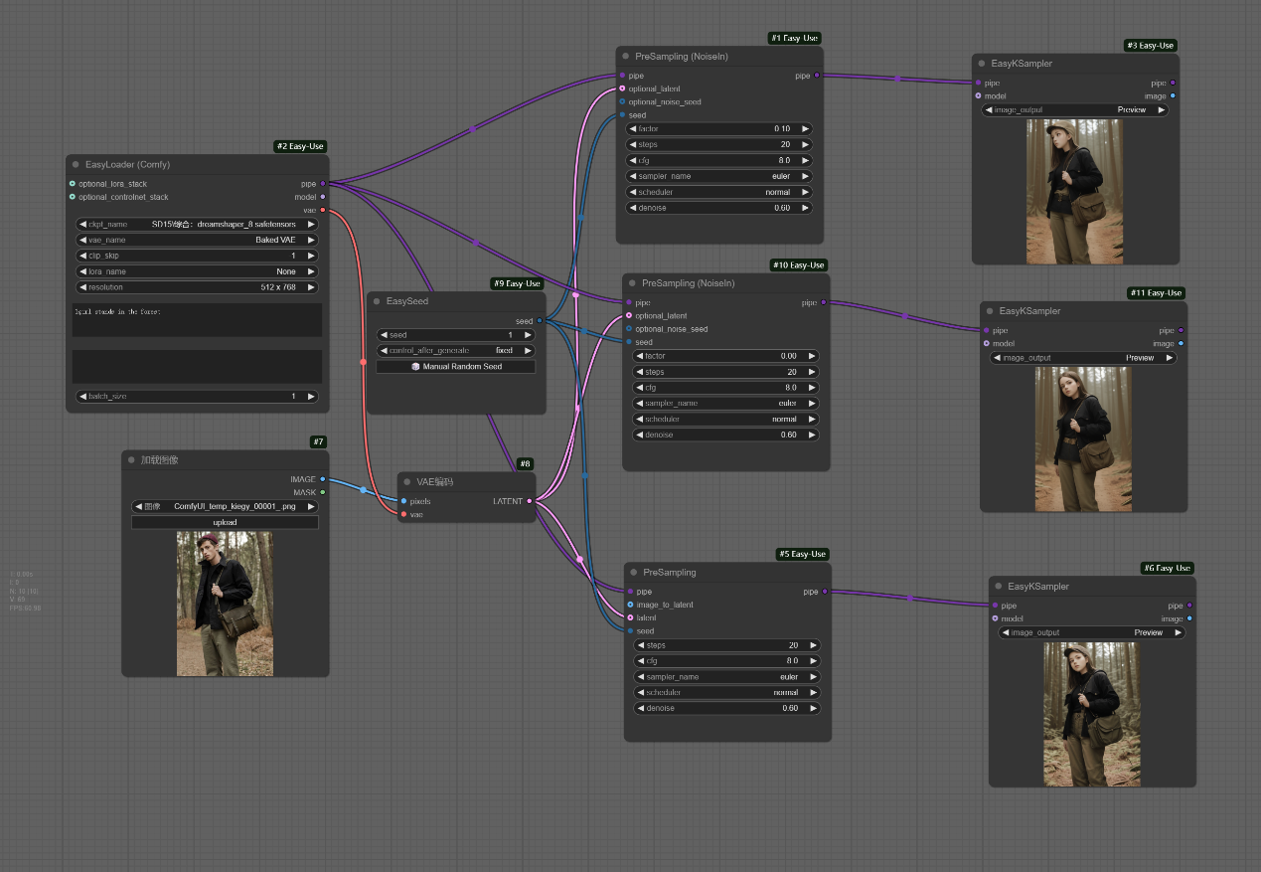Click the green MASK output socket
Image resolution: width=1261 pixels, height=872 pixels.
pos(323,492)
